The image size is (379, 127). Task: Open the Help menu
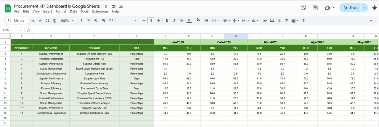point(115,12)
